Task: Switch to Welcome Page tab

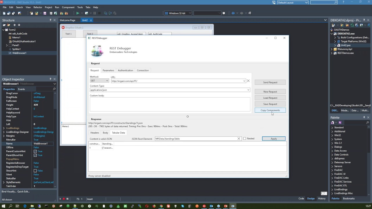Action: 67,20
